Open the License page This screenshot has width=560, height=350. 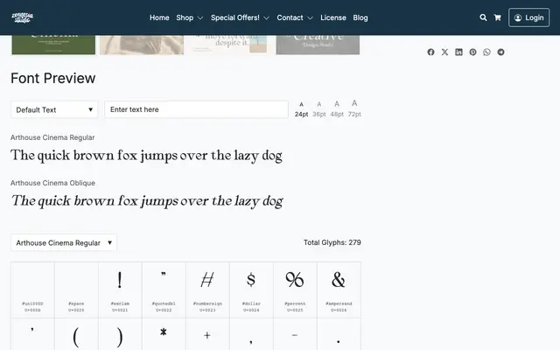pos(332,17)
